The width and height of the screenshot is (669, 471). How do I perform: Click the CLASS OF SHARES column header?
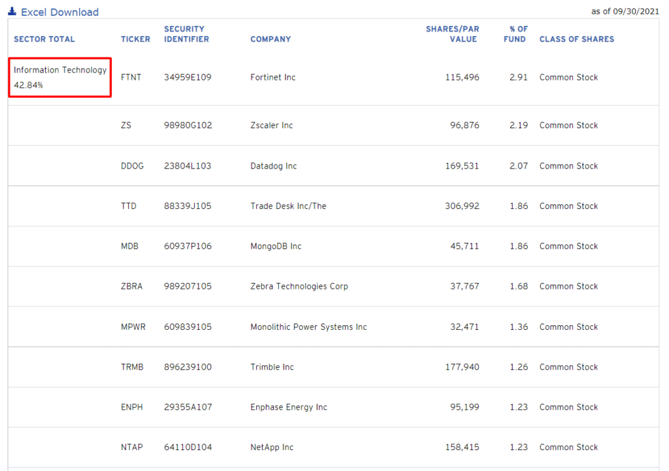(576, 39)
